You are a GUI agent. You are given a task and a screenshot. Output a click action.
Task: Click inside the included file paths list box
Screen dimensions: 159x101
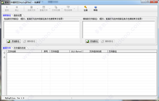pyautogui.click(x=42, y=29)
